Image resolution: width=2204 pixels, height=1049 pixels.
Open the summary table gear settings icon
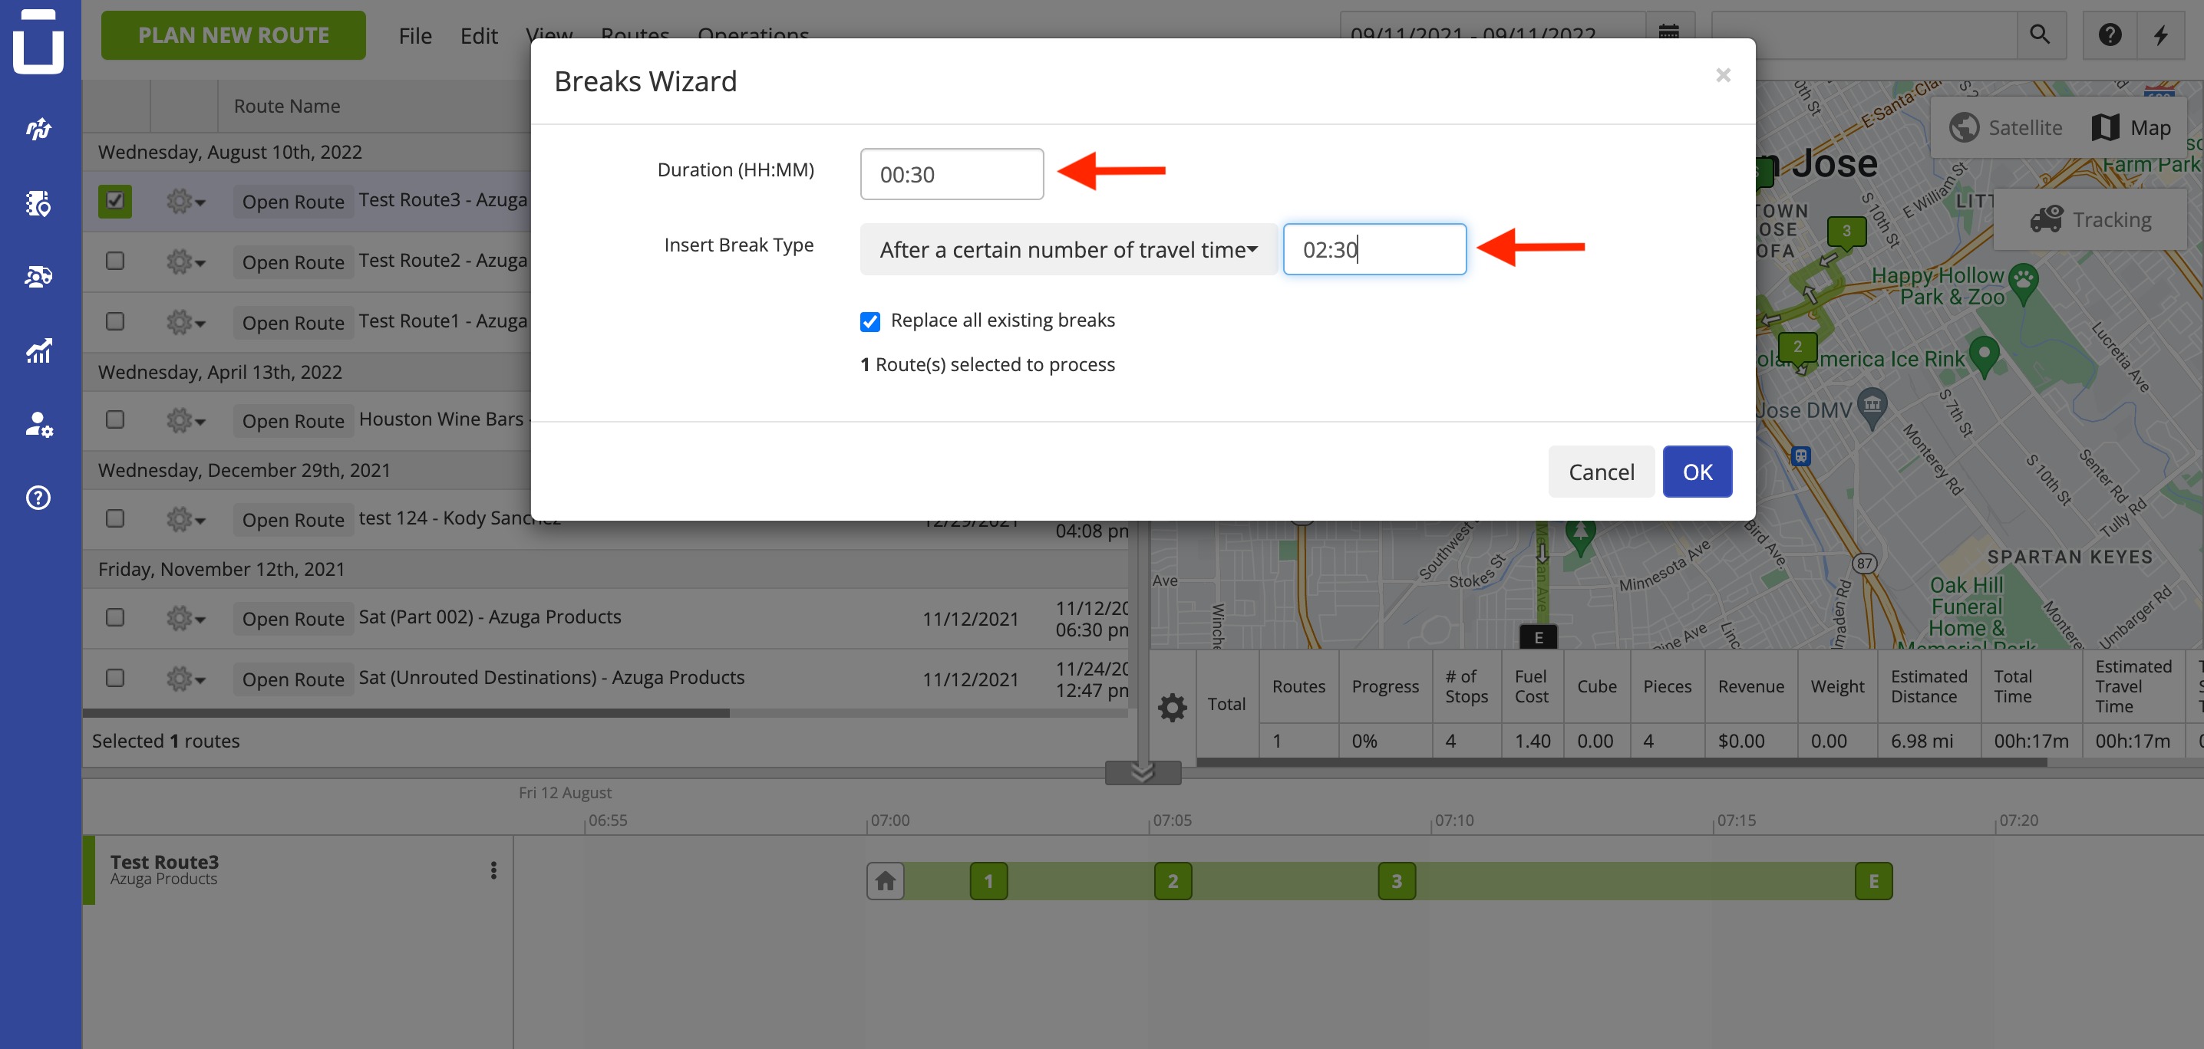click(x=1172, y=707)
